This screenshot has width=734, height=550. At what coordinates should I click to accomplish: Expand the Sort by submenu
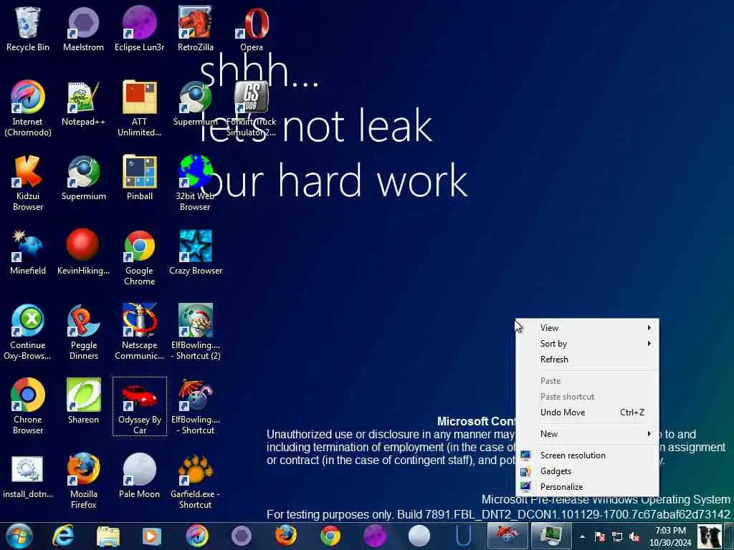click(x=587, y=344)
